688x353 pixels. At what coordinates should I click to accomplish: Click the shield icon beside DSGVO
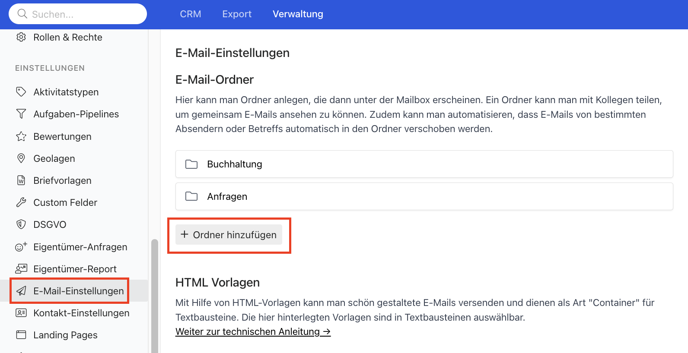[21, 224]
